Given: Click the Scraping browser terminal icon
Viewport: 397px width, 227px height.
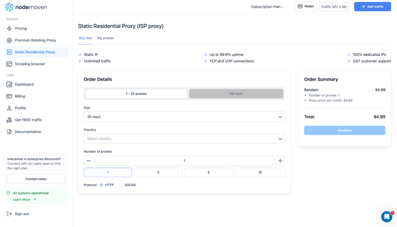Looking at the screenshot, I should (9, 64).
